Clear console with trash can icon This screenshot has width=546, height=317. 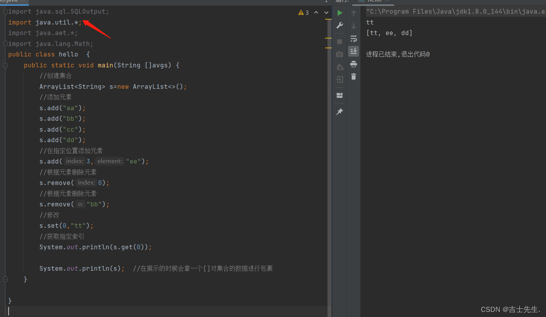click(x=354, y=77)
